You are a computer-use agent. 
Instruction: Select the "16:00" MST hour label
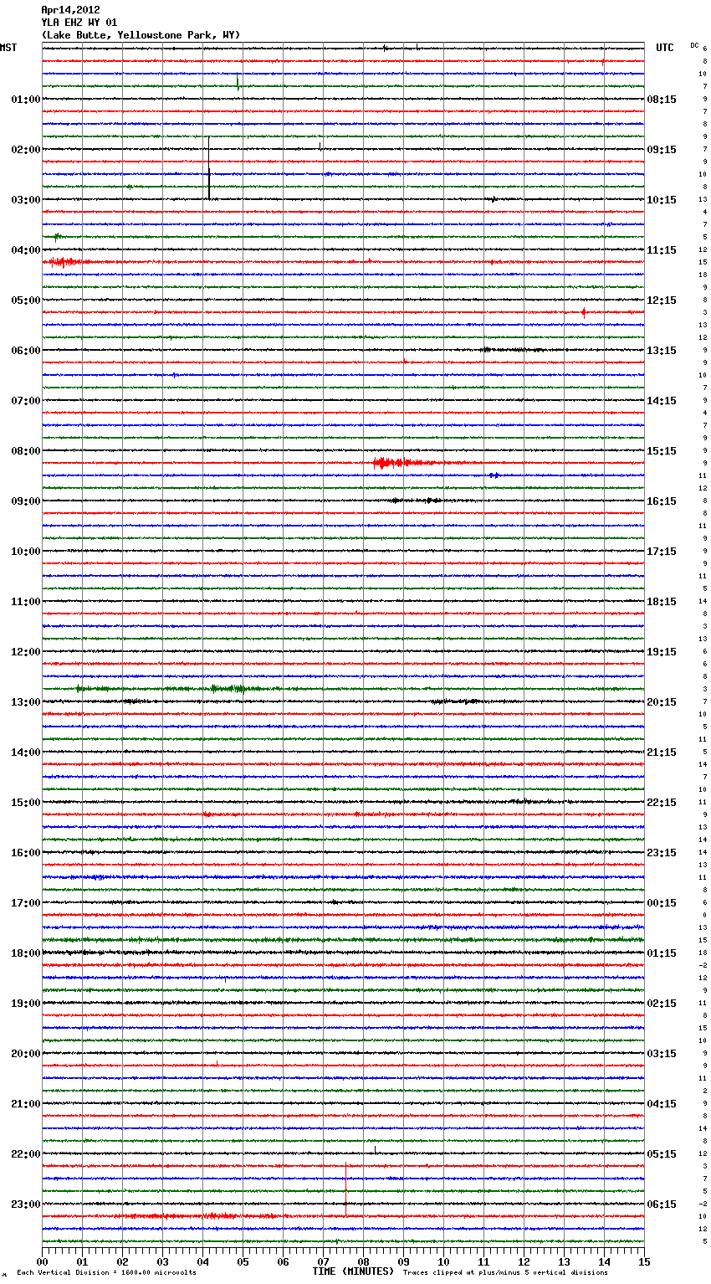pyautogui.click(x=26, y=853)
